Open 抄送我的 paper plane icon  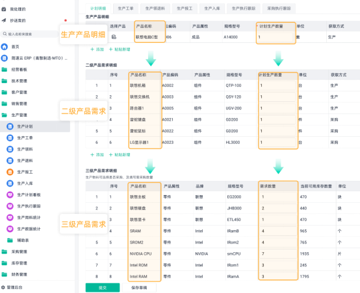pos(4,20)
